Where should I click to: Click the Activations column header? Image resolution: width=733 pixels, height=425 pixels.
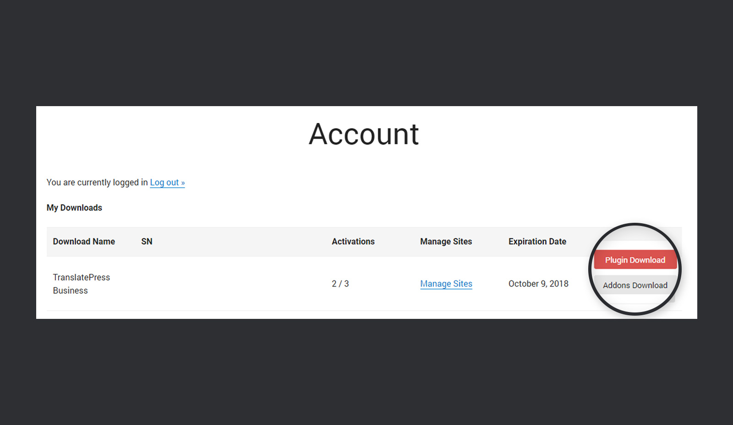click(353, 242)
